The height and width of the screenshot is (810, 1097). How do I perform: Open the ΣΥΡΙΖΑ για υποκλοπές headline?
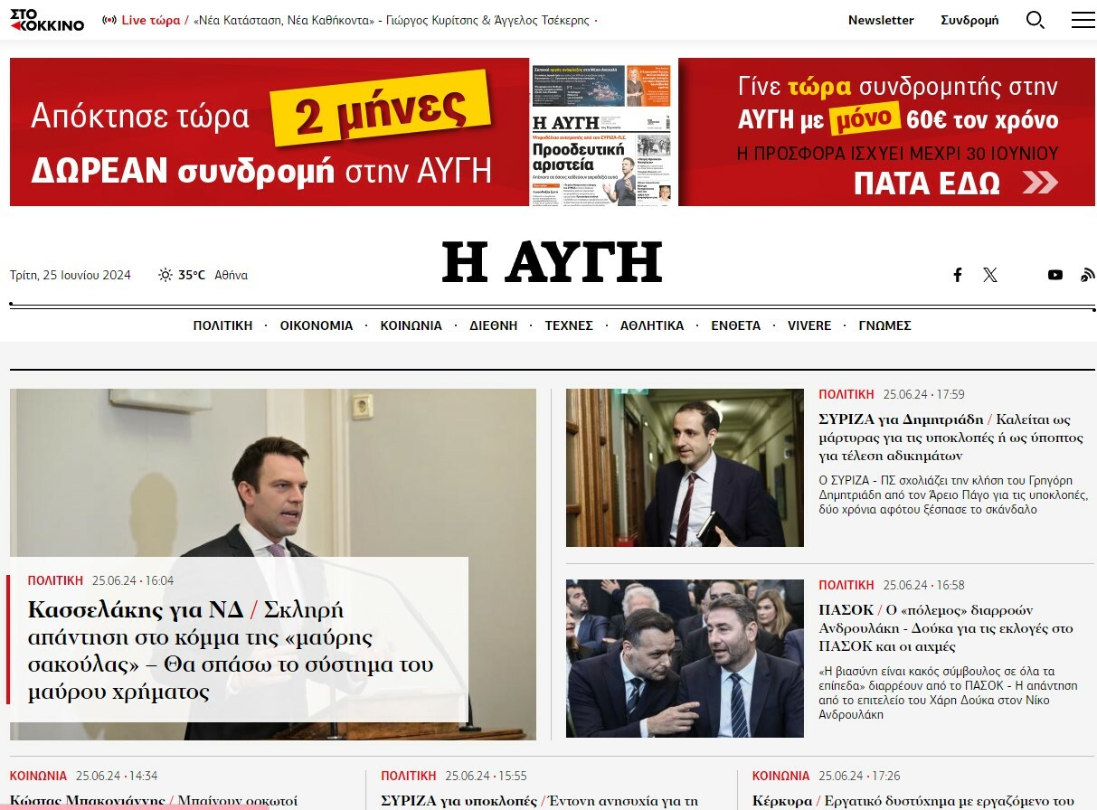540,801
